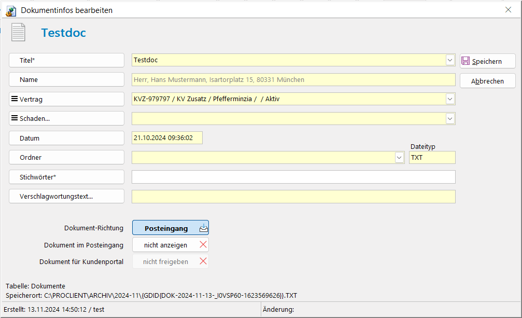
Task: Click the hamburger menu icon on Schaden
Action: pyautogui.click(x=15, y=118)
